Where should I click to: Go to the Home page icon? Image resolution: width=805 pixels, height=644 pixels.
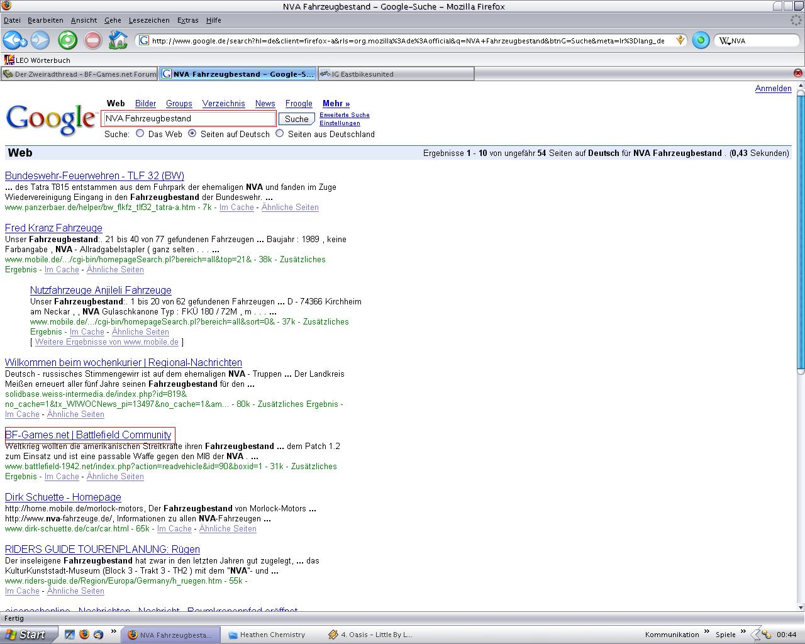click(118, 40)
